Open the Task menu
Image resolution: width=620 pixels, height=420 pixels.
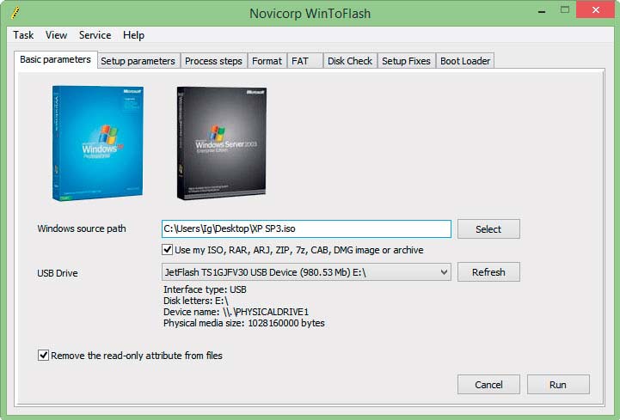[x=23, y=35]
